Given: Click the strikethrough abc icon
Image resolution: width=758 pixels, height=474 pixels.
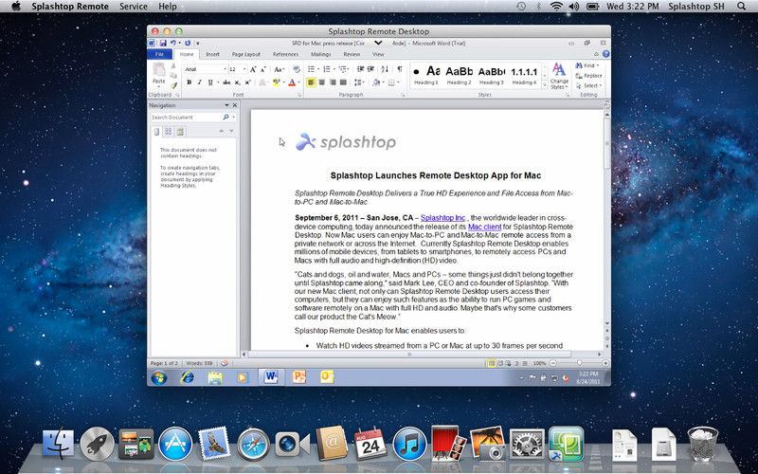Looking at the screenshot, I should 226,82.
